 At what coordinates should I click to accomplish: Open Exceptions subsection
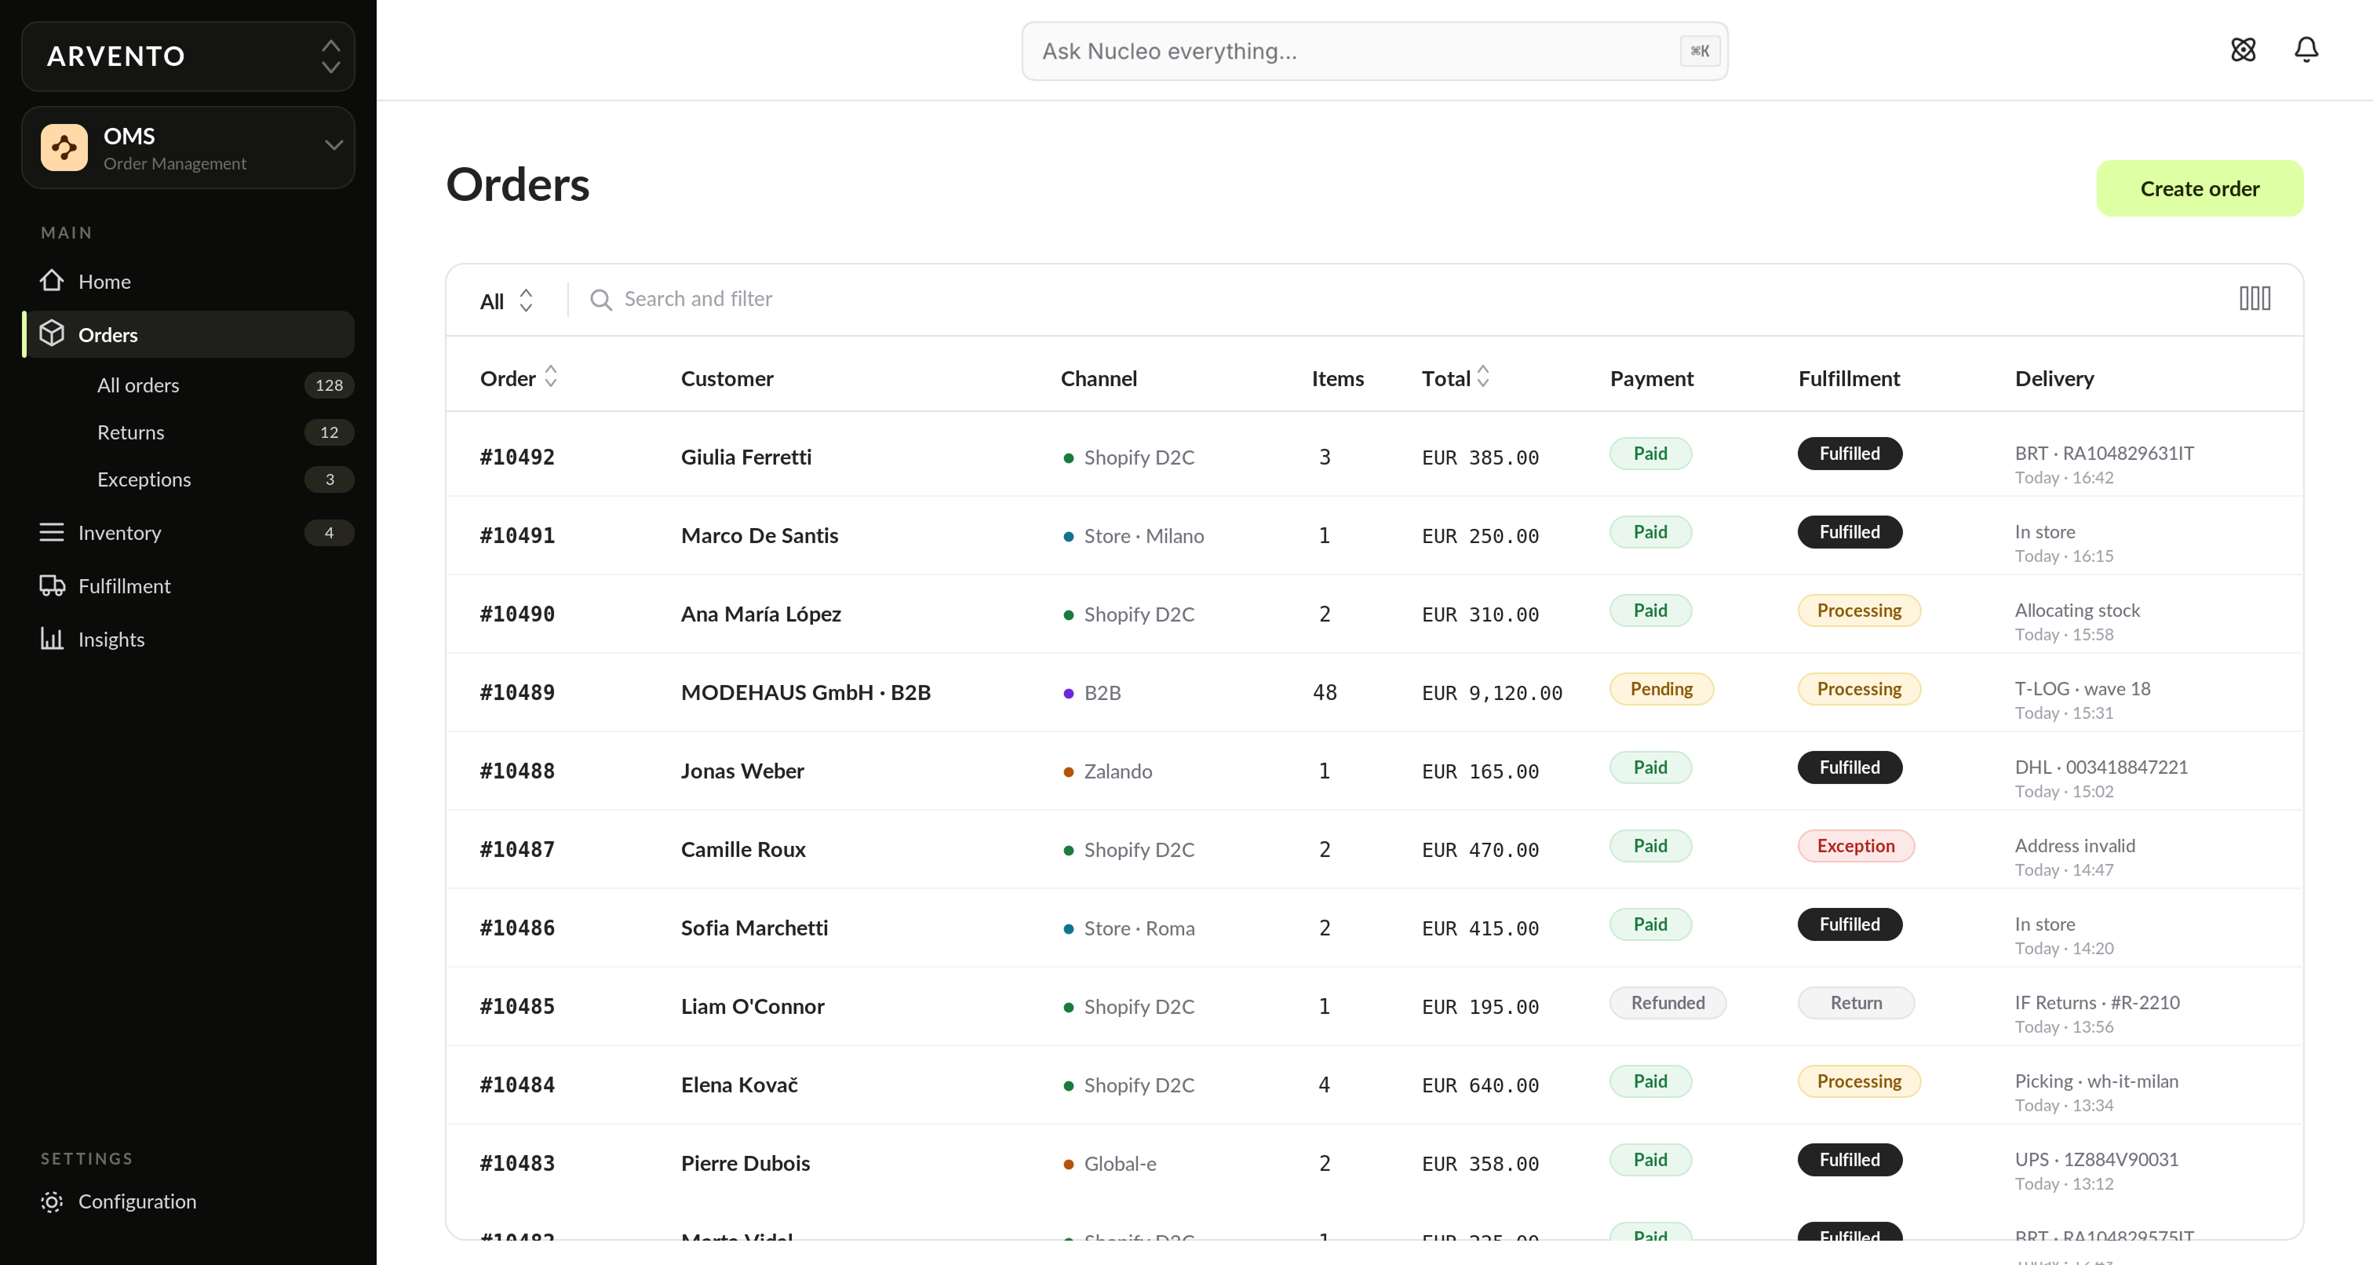144,479
